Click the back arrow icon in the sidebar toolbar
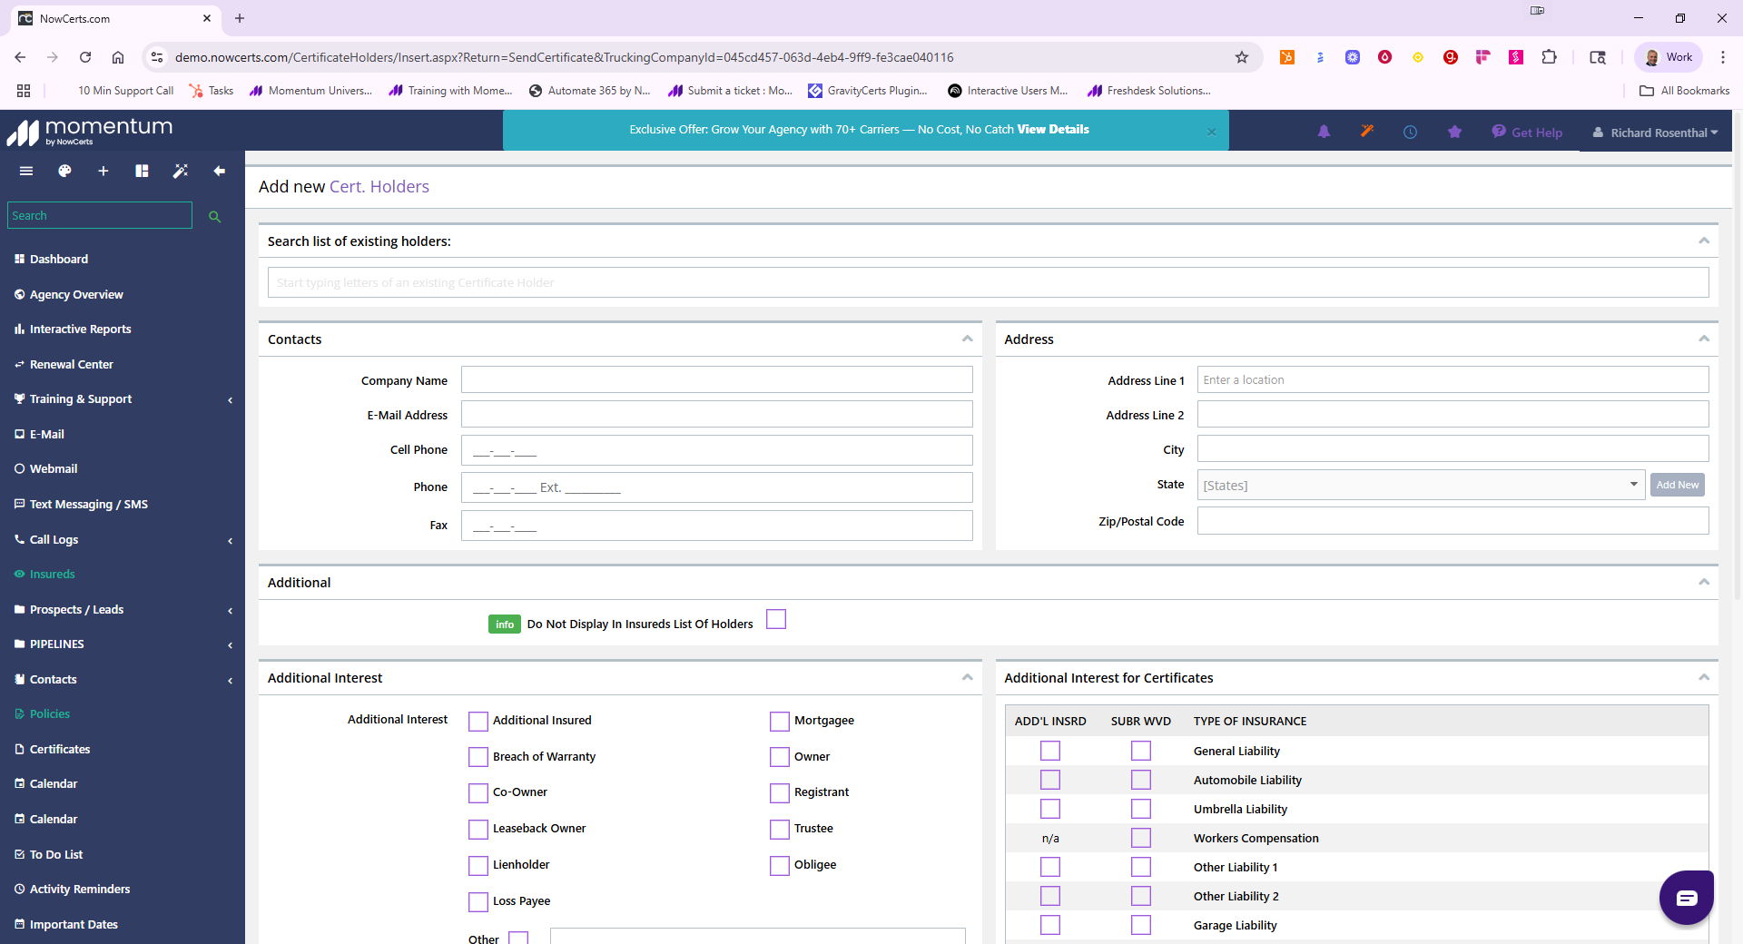This screenshot has width=1743, height=944. 219,171
